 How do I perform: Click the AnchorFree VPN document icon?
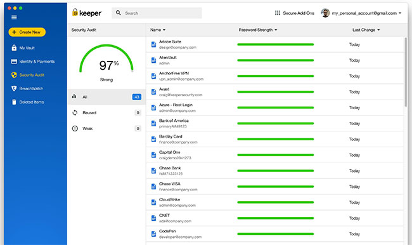pyautogui.click(x=154, y=76)
